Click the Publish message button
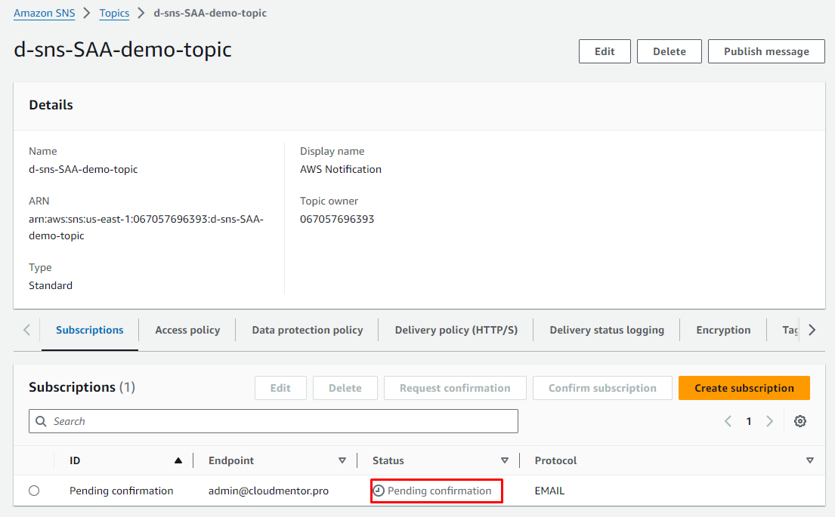Screen dimensions: 835x517 pyautogui.click(x=766, y=51)
